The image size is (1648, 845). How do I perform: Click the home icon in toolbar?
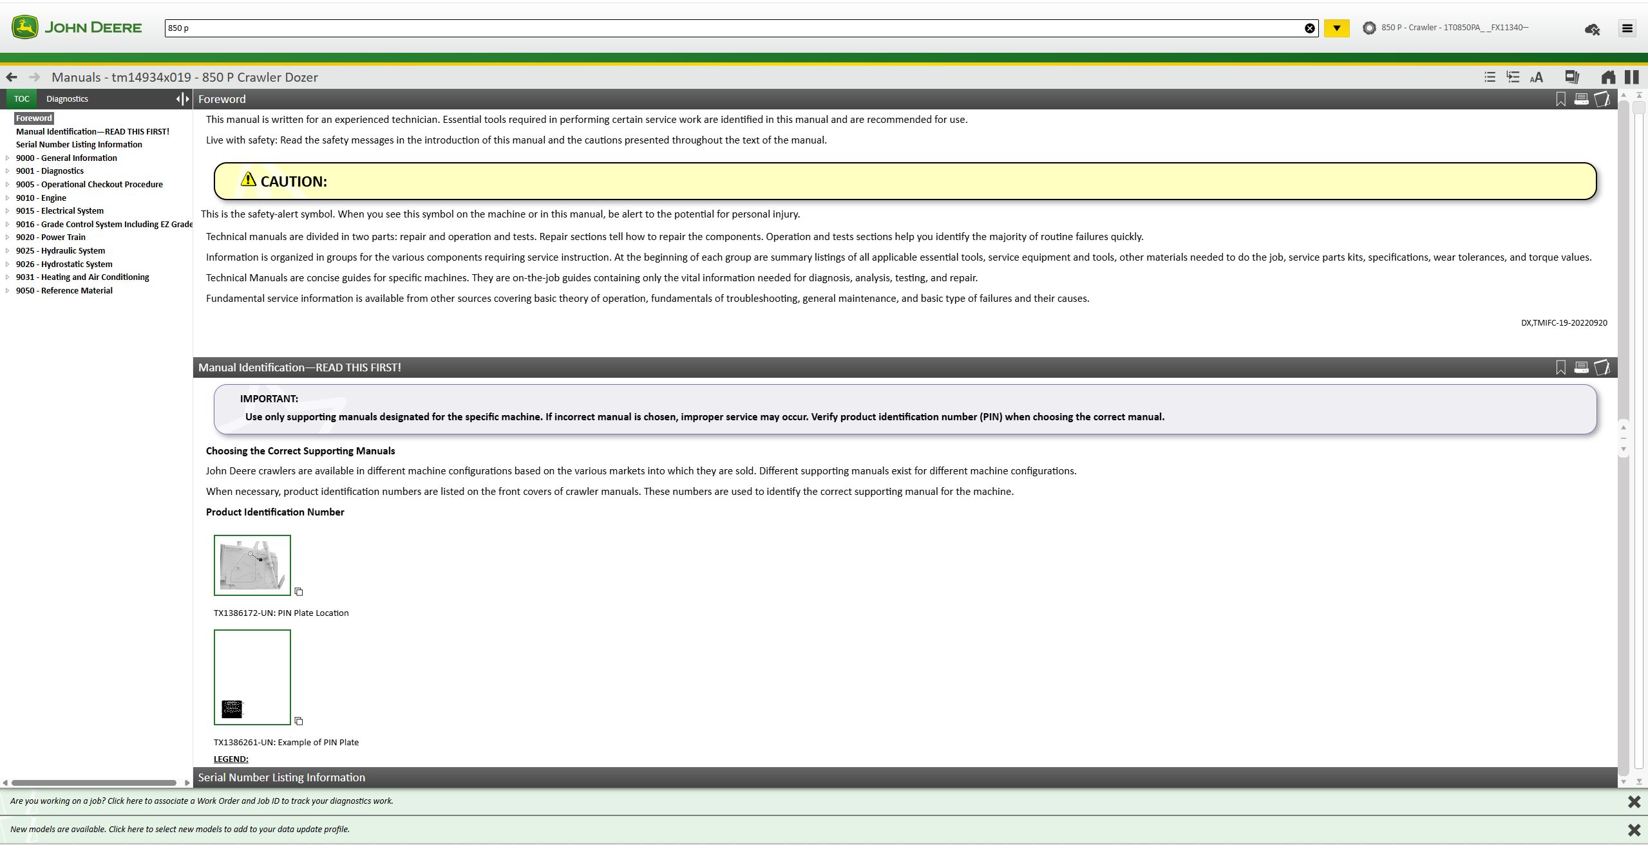pyautogui.click(x=1607, y=77)
